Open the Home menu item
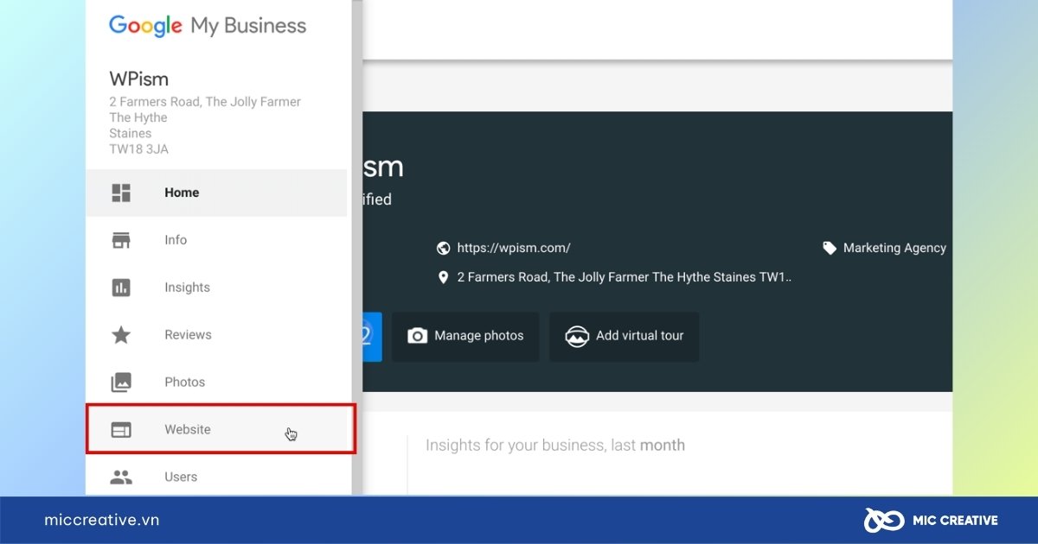The height and width of the screenshot is (544, 1038). (216, 193)
